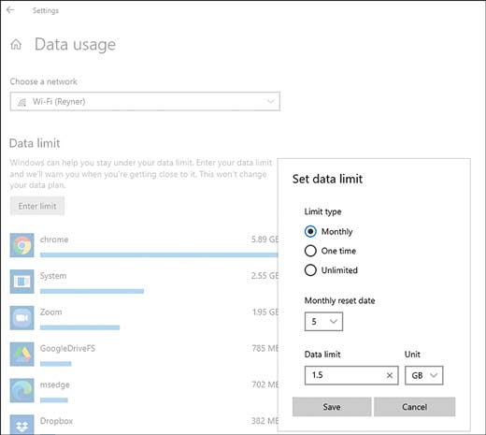This screenshot has width=486, height=435.
Task: Click the chrome app name
Action: (54, 239)
